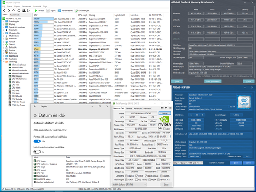Click the home icon in Dátum és idő window
This screenshot has height=192, width=256.
[35, 116]
